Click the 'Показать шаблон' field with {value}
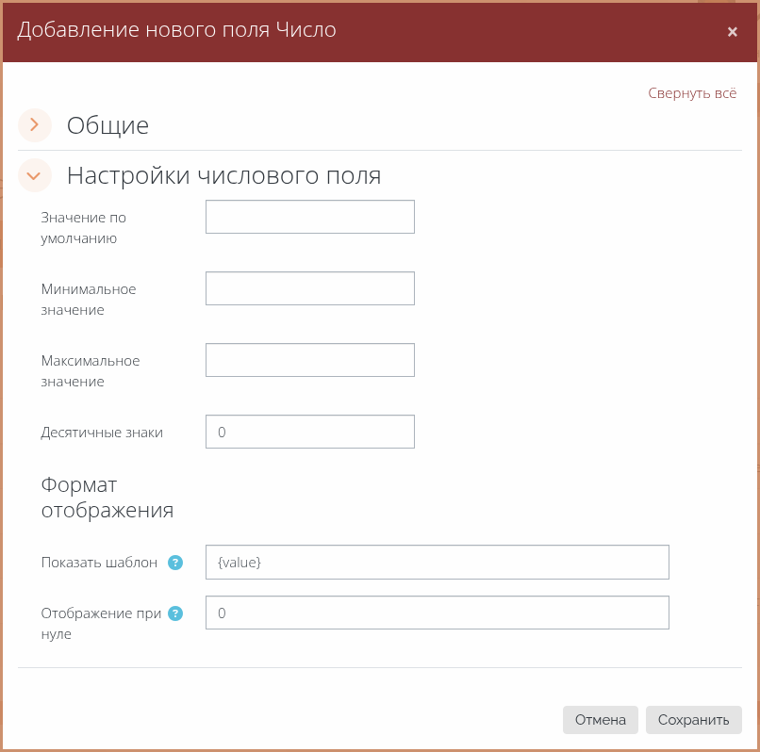Screen dimensions: 760x752 [437, 562]
